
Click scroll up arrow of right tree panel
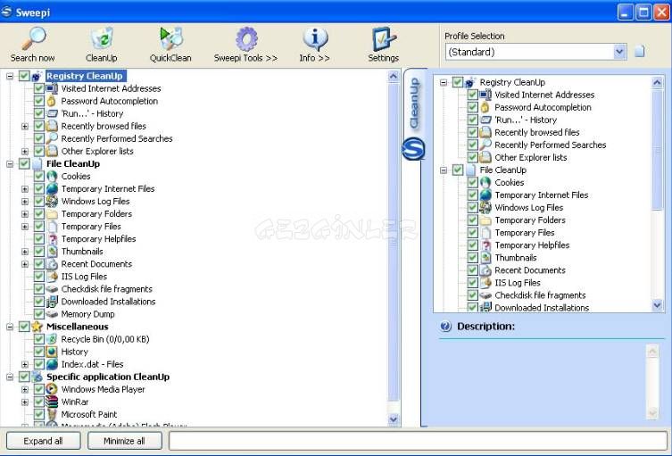(x=658, y=82)
